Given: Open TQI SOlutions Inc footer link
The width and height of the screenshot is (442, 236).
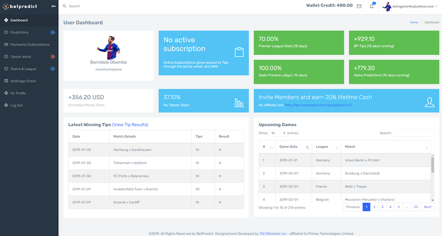Looking at the screenshot, I should pyautogui.click(x=273, y=233).
